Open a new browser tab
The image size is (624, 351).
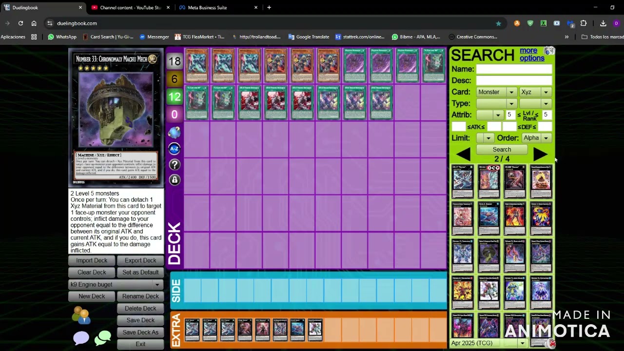[x=269, y=7]
